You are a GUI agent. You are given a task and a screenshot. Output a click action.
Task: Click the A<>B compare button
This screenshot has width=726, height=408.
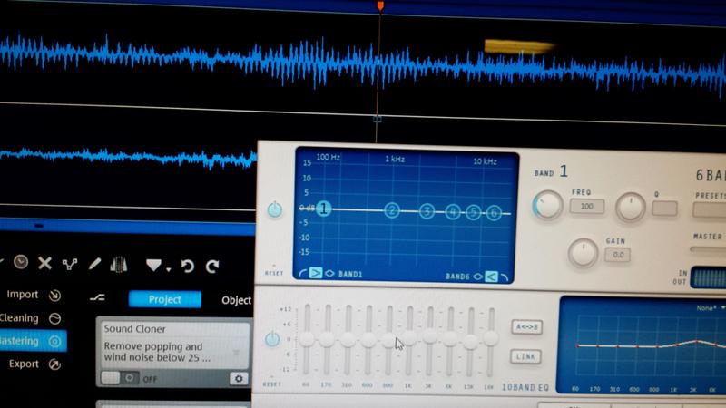click(x=526, y=327)
